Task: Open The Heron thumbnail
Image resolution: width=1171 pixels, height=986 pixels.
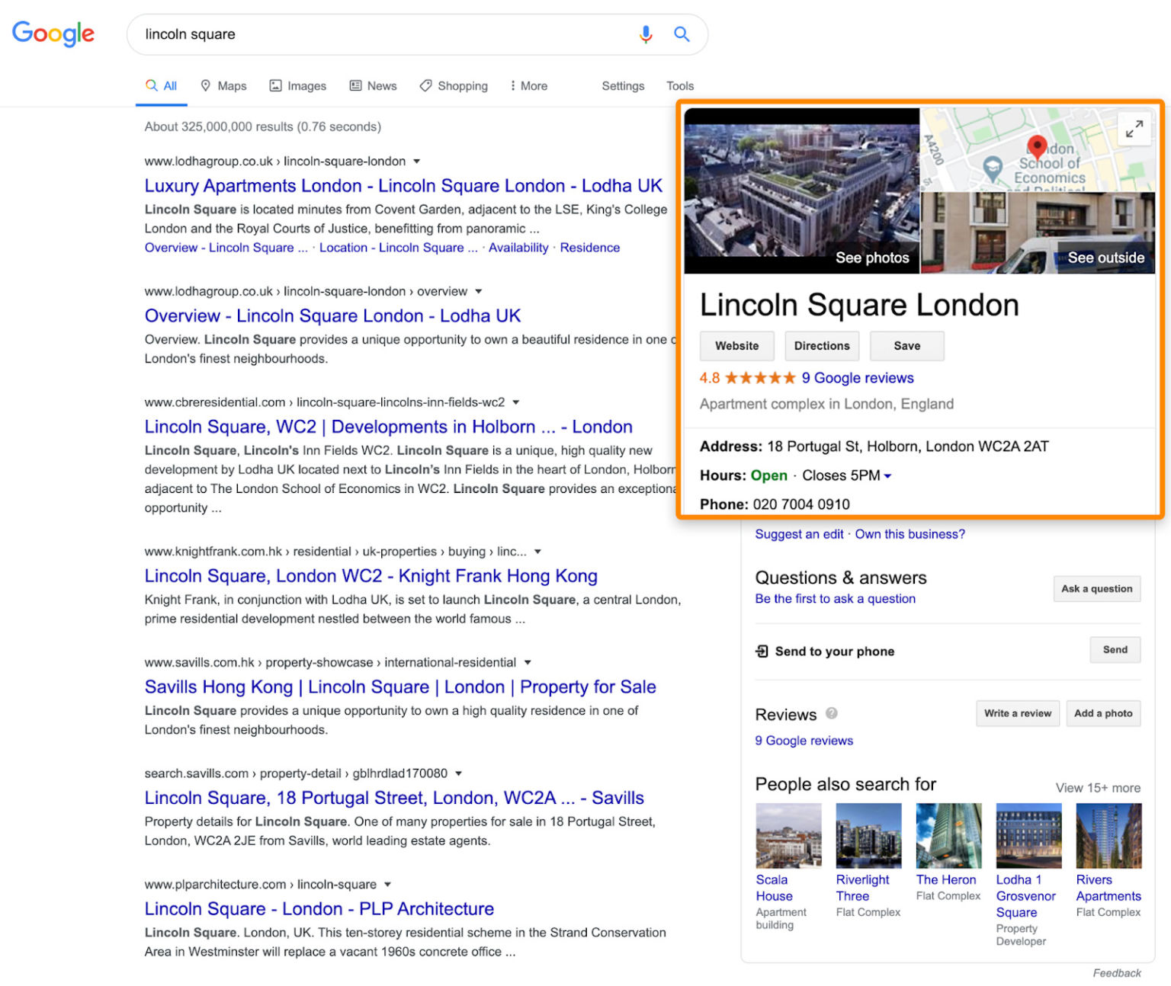Action: coord(948,836)
